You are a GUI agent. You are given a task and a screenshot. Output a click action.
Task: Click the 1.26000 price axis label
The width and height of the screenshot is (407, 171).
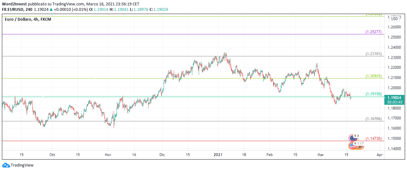coord(394,27)
